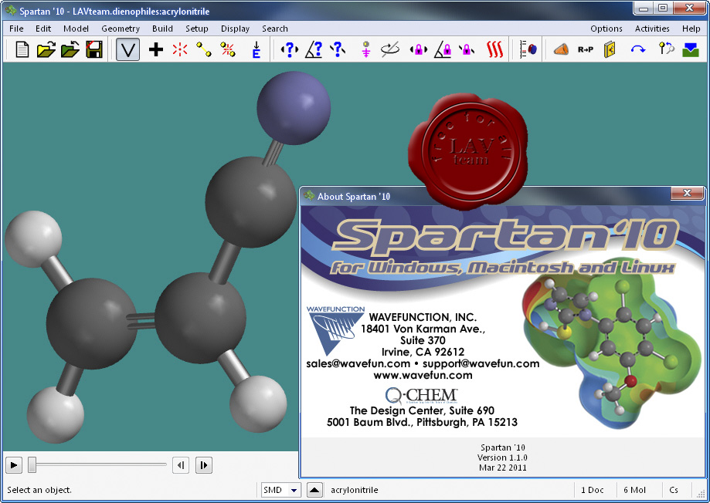Click the Align molecules icon
Viewport: 710px width, 503px height.
(x=528, y=49)
